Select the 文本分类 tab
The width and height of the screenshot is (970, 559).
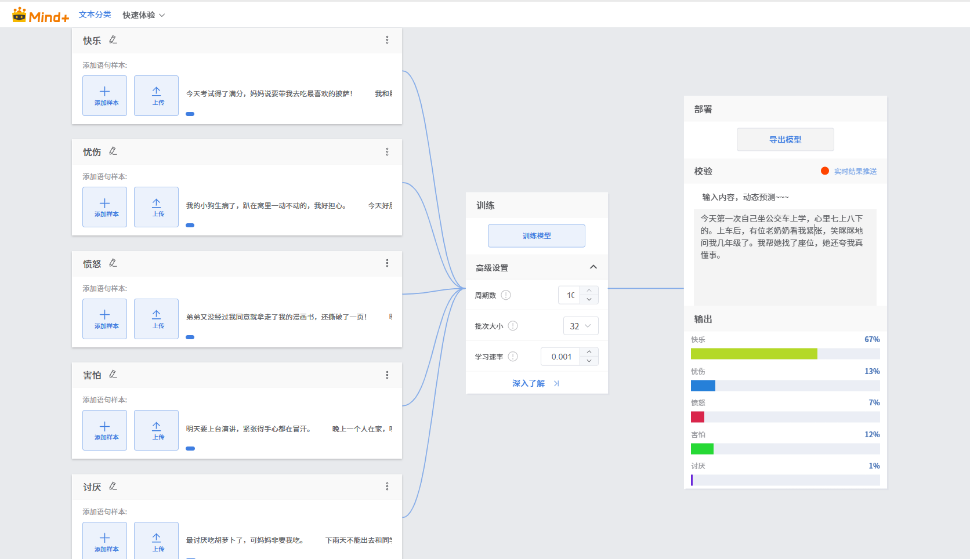[x=95, y=14]
